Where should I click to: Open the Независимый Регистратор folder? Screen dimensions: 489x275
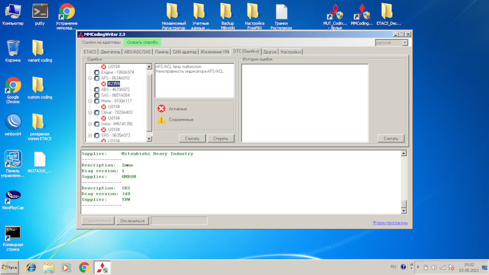click(x=174, y=16)
